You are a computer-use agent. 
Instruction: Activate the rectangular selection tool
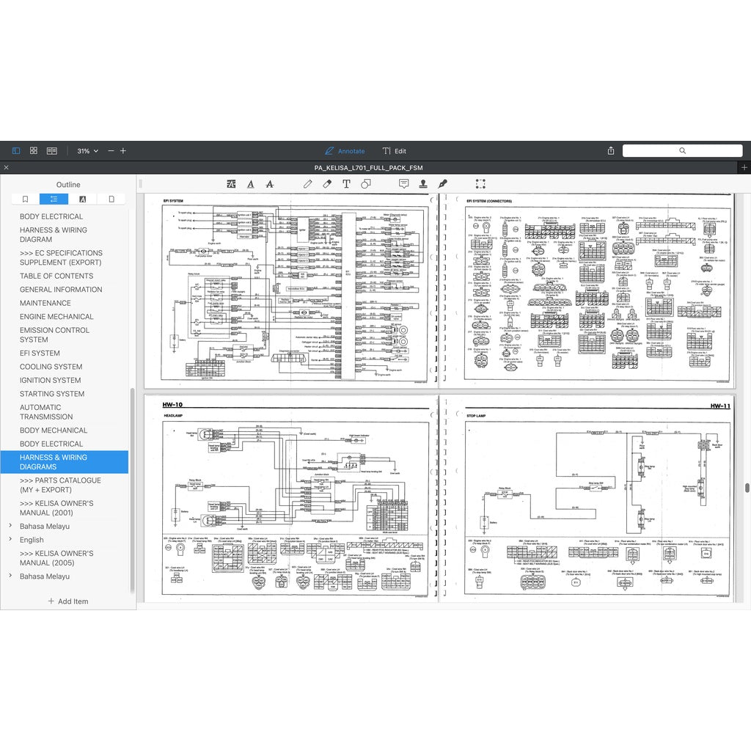coord(480,184)
